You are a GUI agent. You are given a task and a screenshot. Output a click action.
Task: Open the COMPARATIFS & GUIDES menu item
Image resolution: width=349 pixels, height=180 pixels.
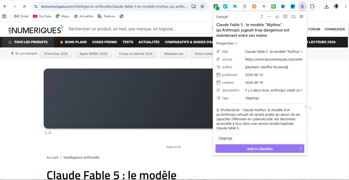[x=189, y=42]
